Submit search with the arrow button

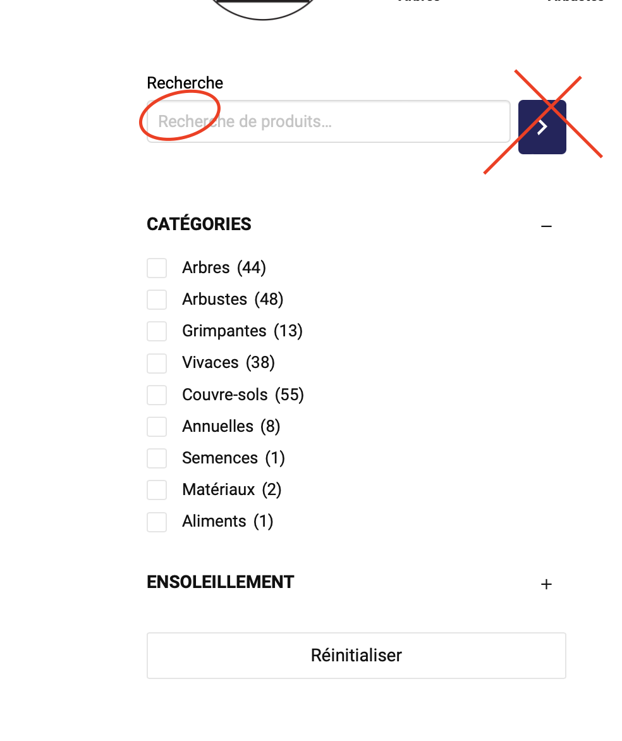tap(542, 127)
